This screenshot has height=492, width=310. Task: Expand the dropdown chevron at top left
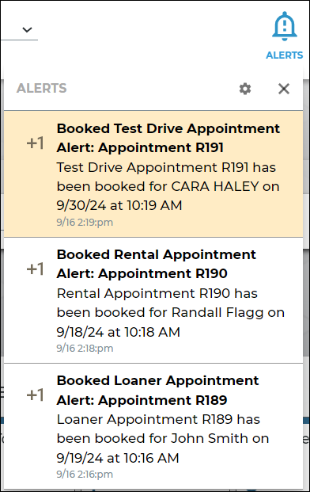27,30
